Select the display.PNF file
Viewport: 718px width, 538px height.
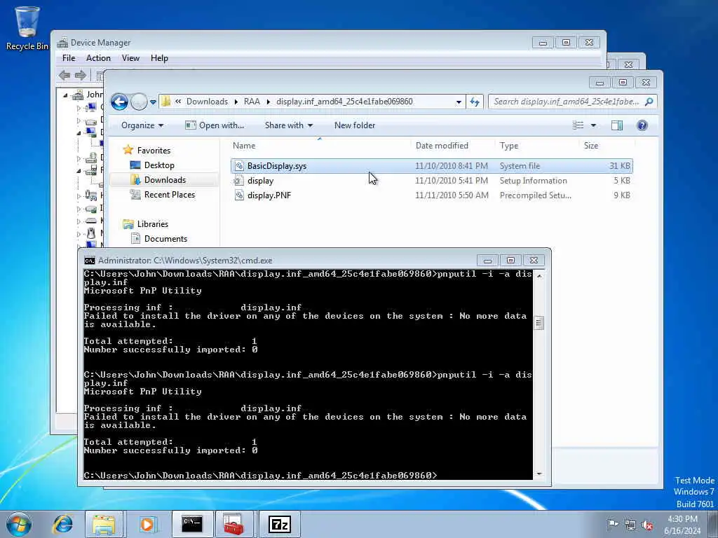pos(432,195)
